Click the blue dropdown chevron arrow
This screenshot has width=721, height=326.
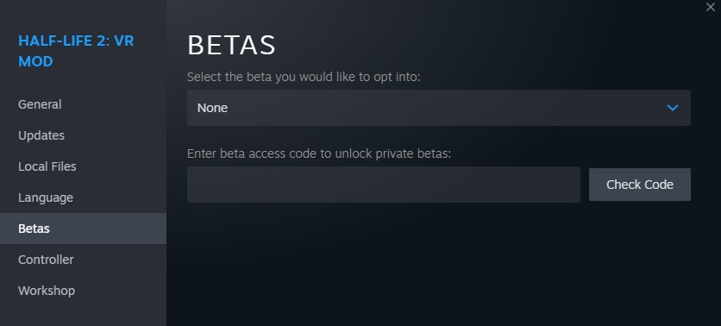coord(672,108)
